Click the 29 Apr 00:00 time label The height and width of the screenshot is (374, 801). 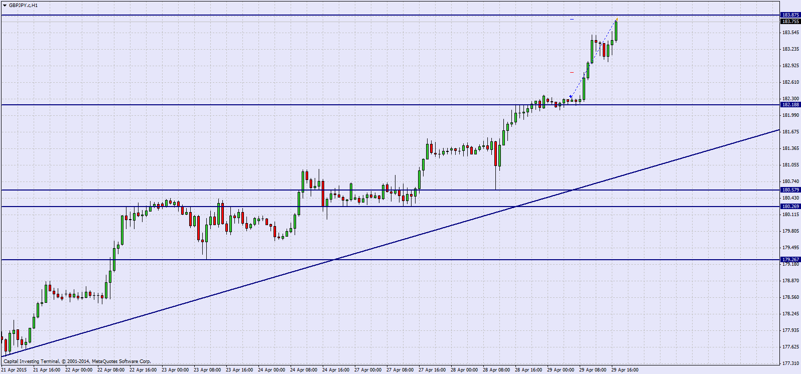pos(561,370)
